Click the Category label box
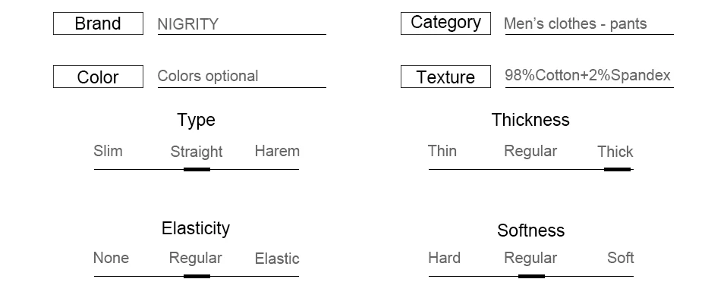The height and width of the screenshot is (301, 727). (x=445, y=24)
